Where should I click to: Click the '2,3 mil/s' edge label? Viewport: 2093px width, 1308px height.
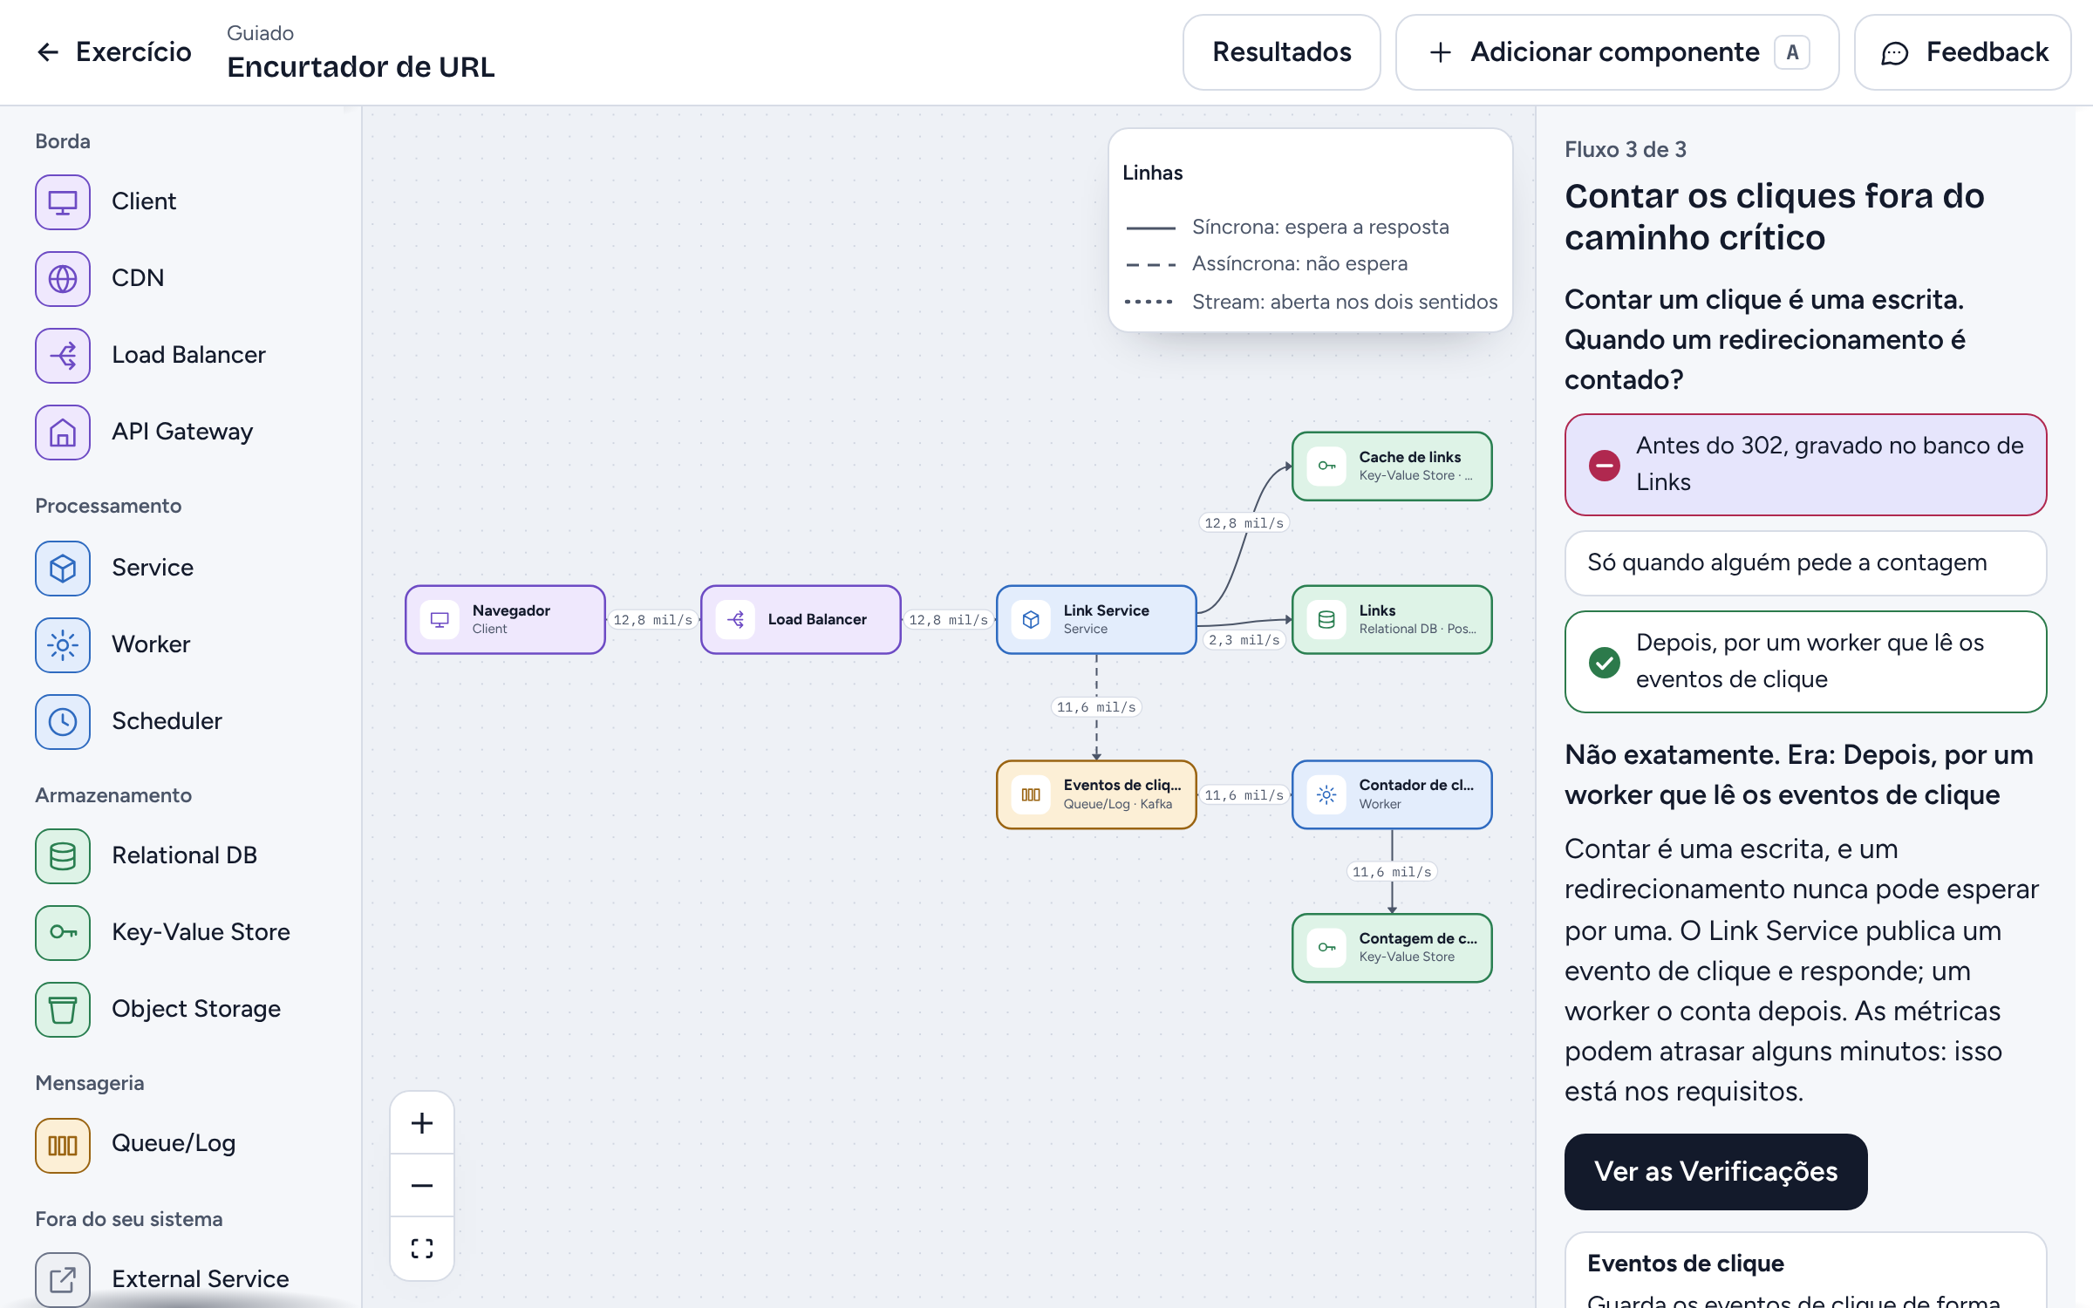1244,640
